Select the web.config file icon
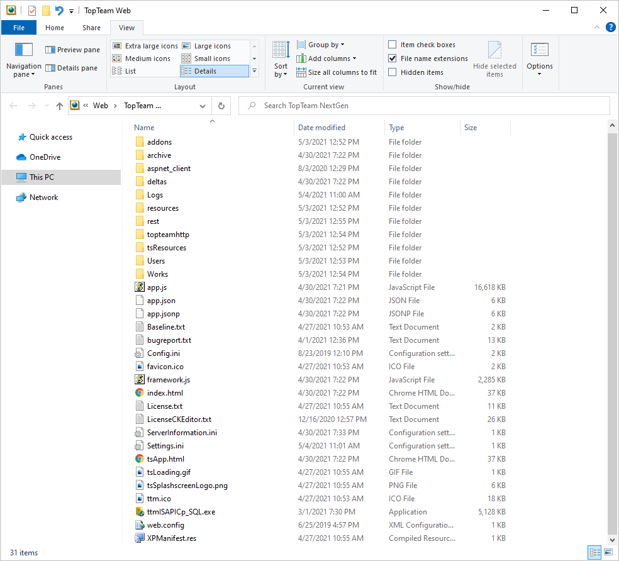 [140, 525]
